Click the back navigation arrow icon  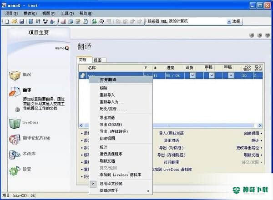pyautogui.click(x=252, y=35)
